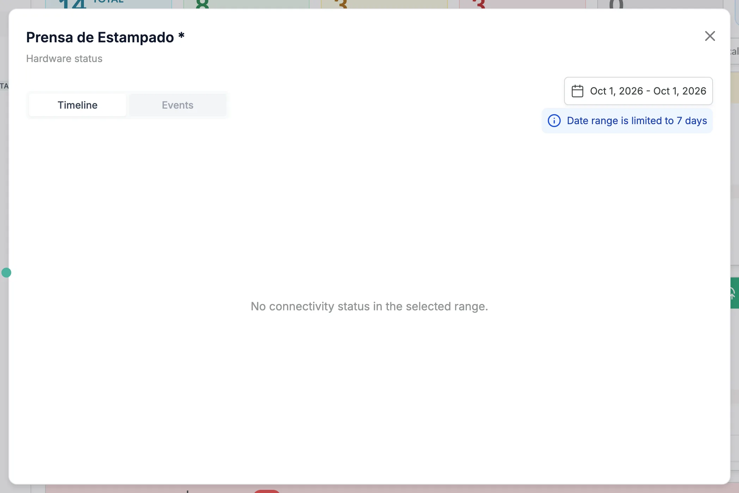Click the dash between the two dates
This screenshot has width=739, height=493.
point(648,91)
